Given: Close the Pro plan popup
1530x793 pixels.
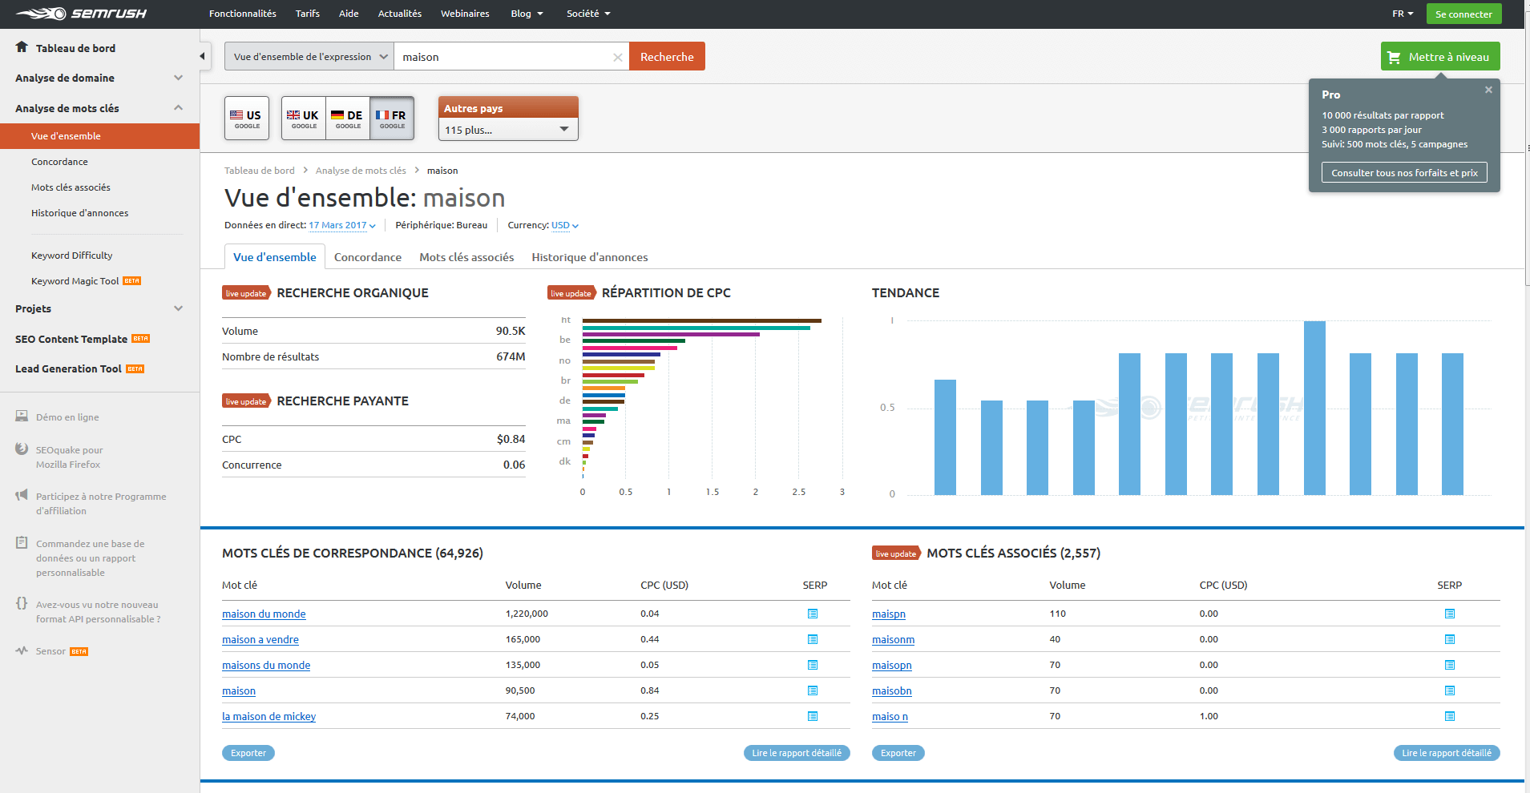Looking at the screenshot, I should (1488, 90).
